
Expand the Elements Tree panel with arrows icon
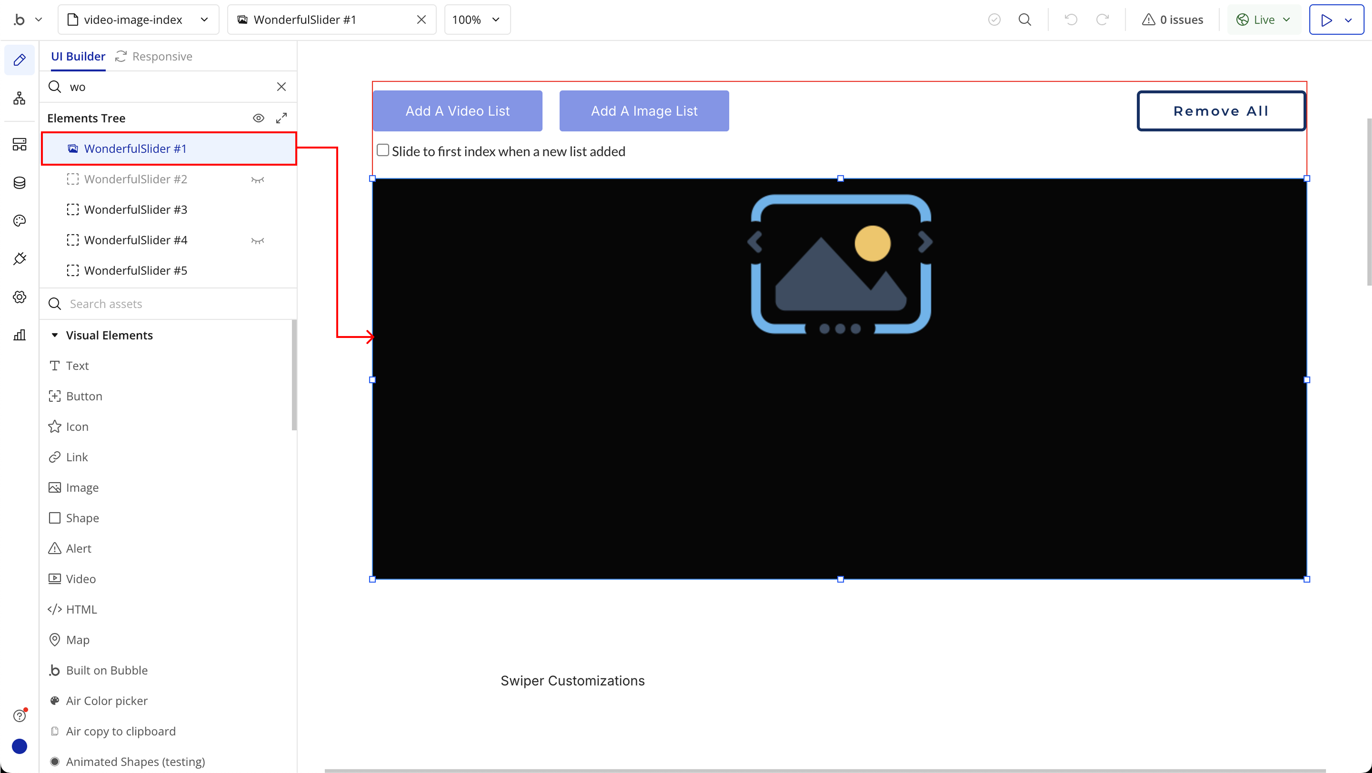(281, 118)
